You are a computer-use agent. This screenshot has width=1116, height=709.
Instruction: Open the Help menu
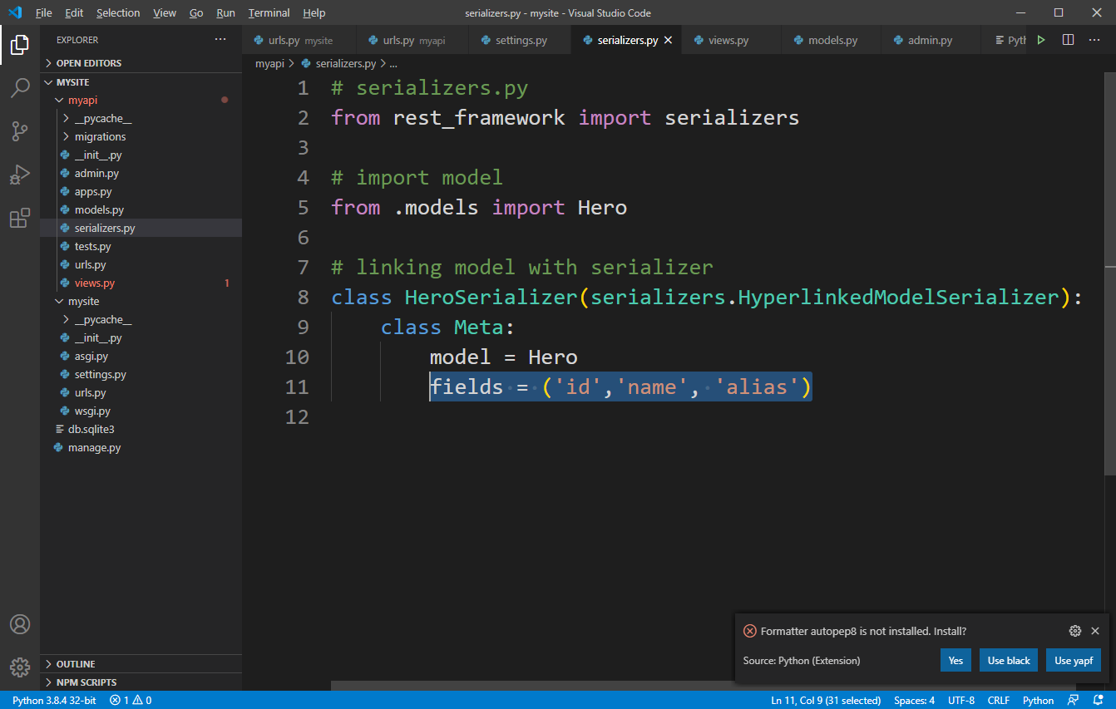click(314, 12)
